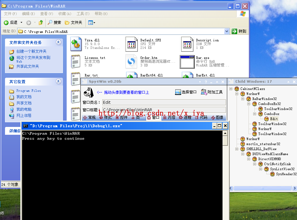
Task: Open the View (查看) menu
Action: point(47,14)
